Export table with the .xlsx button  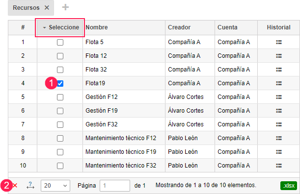pyautogui.click(x=289, y=185)
